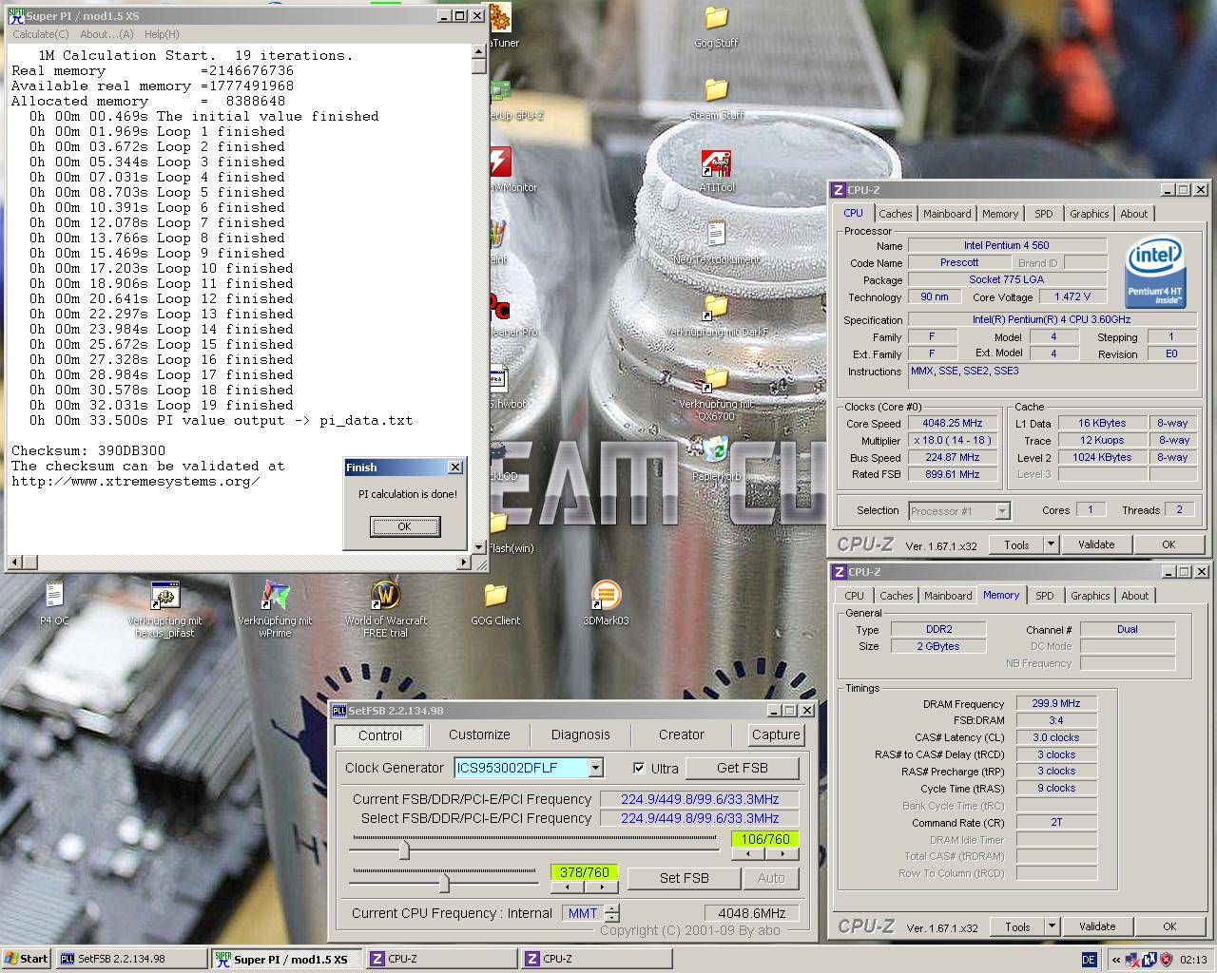Launch the ATITool desktop shortcut
The width and height of the screenshot is (1217, 973).
point(716,163)
